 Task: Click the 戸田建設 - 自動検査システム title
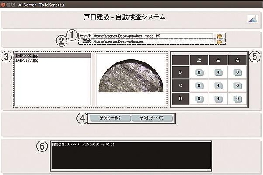click(x=124, y=17)
